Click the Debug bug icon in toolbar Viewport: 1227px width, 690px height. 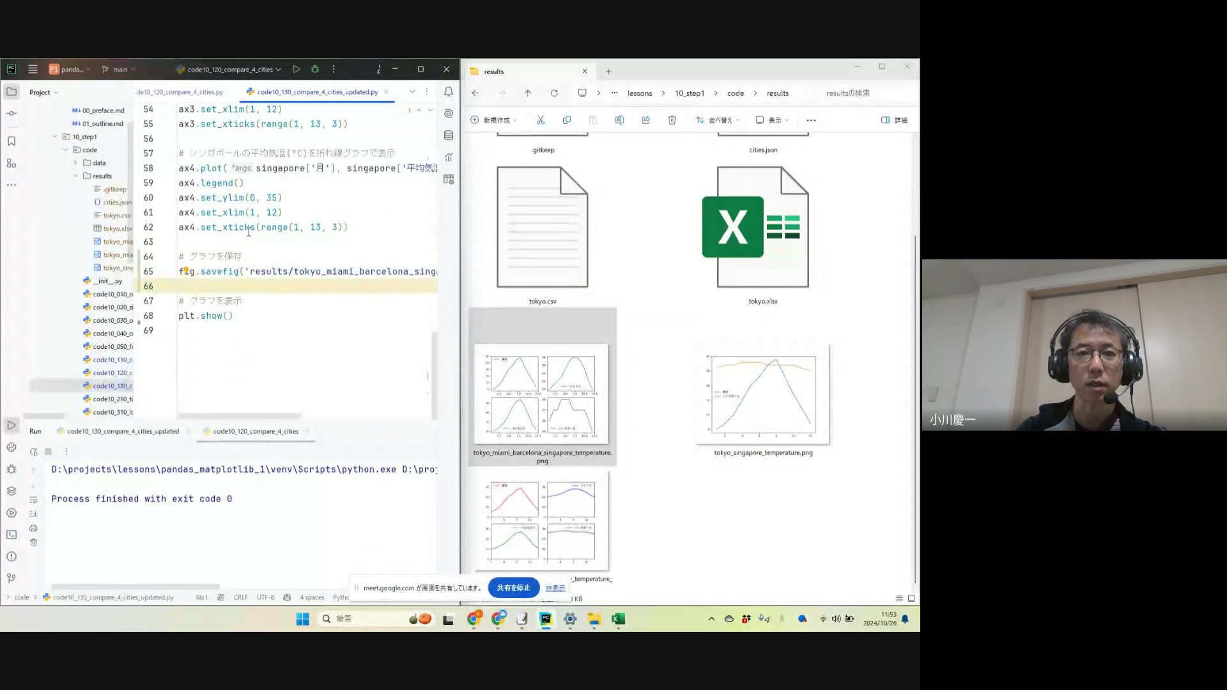tap(315, 69)
